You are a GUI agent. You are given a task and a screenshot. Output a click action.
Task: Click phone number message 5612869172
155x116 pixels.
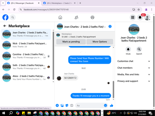tap(70, 78)
